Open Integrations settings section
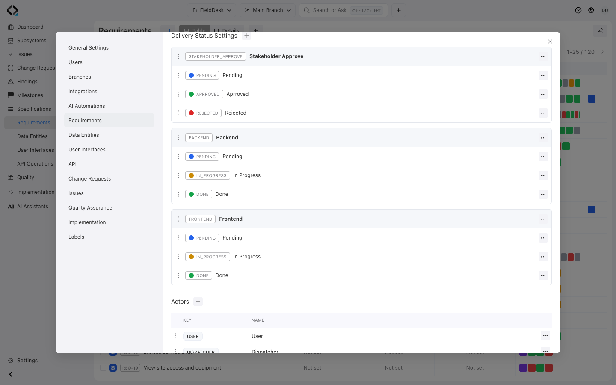Viewport: 616px width, 385px height. coord(109,92)
